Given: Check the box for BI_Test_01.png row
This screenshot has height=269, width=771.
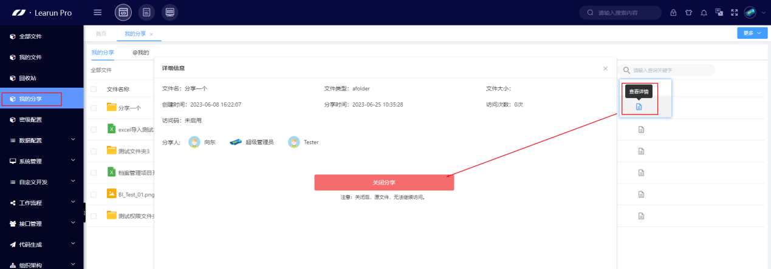Looking at the screenshot, I should pos(94,194).
